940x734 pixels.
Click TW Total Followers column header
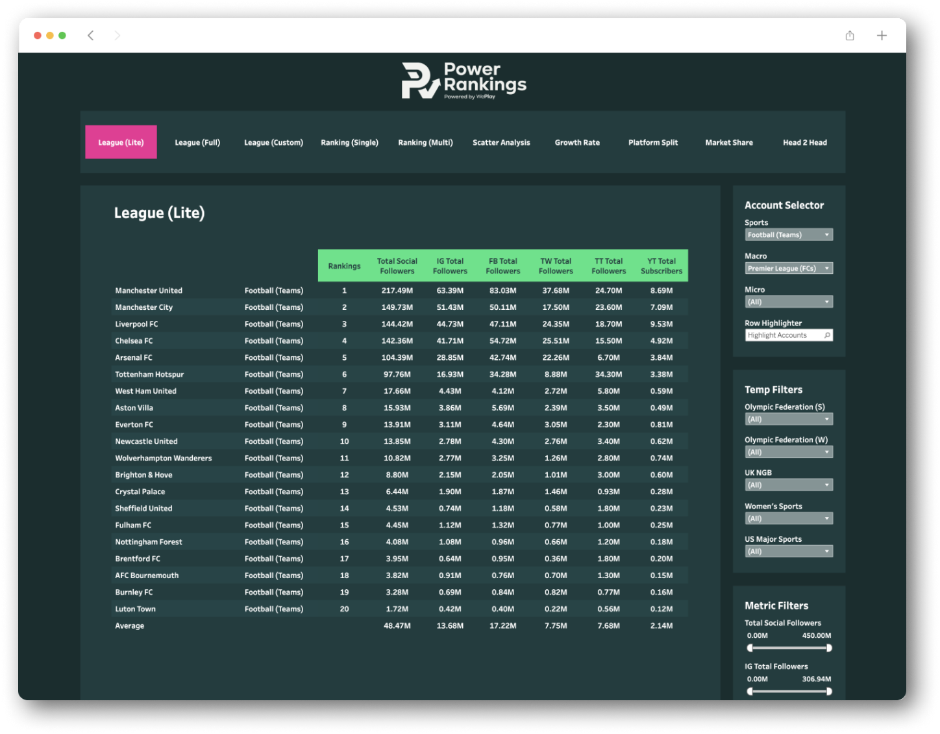point(556,266)
